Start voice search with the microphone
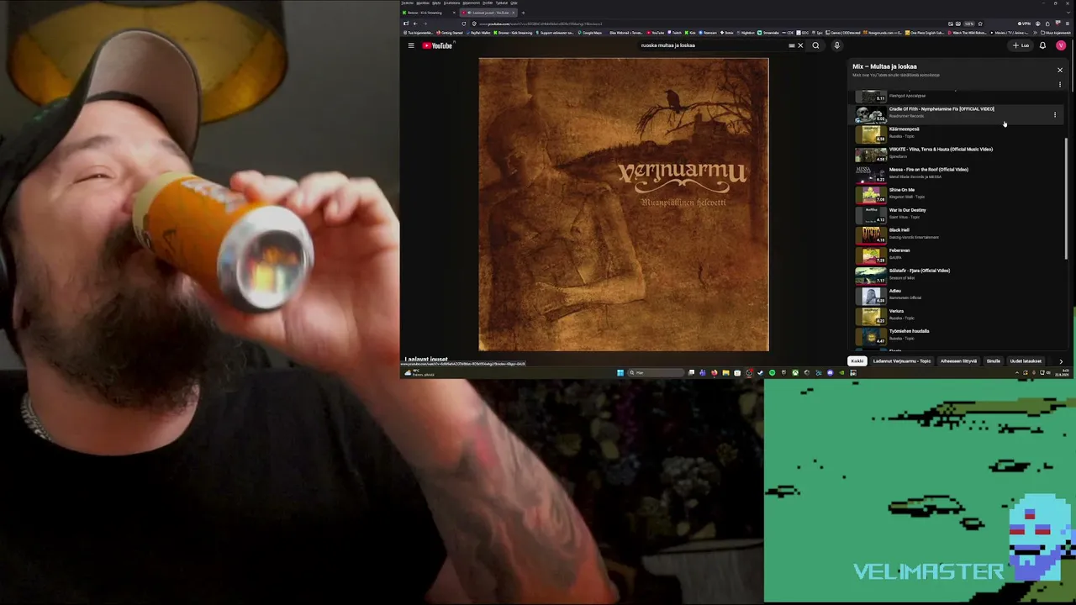1076x605 pixels. click(836, 45)
